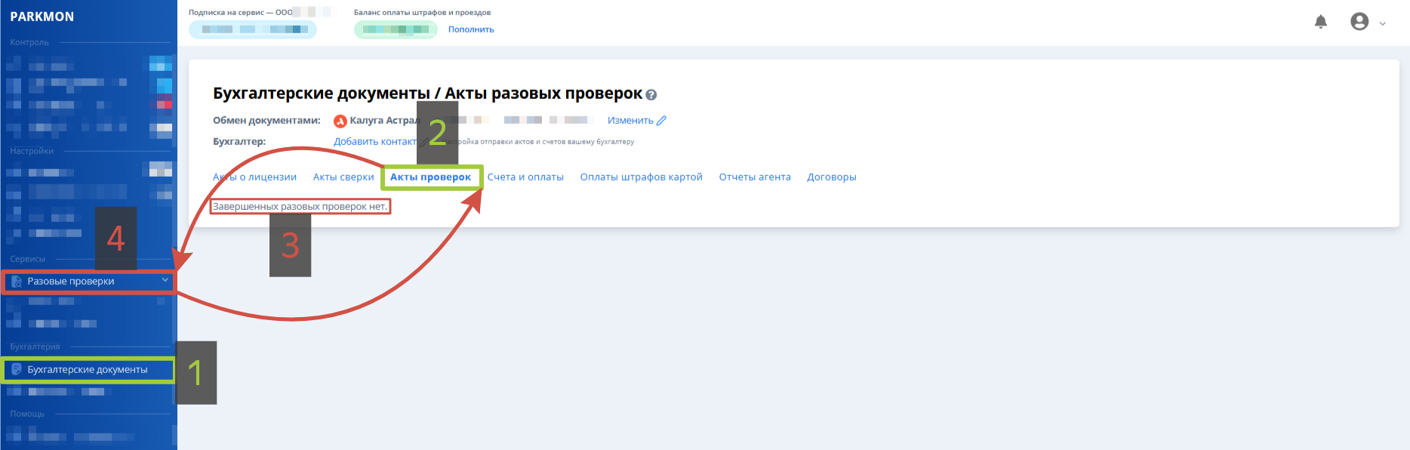Open the notifications bell
The height and width of the screenshot is (450, 1410).
click(1320, 22)
